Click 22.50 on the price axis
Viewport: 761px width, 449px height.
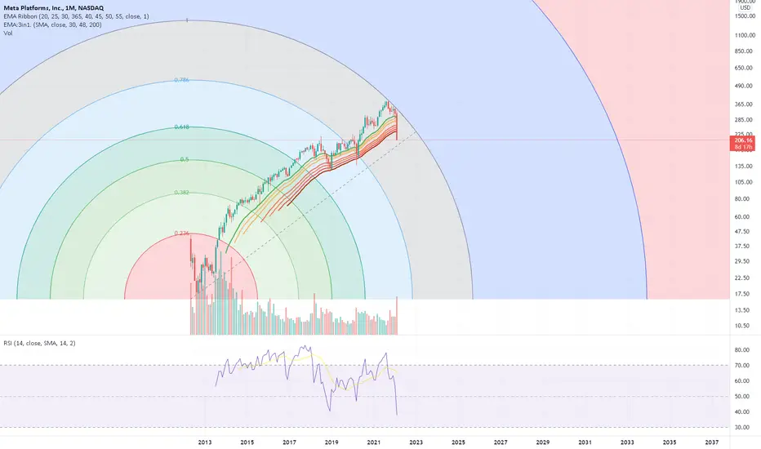click(742, 278)
